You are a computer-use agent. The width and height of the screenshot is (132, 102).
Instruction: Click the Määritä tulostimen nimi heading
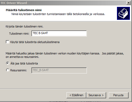click(x=24, y=10)
